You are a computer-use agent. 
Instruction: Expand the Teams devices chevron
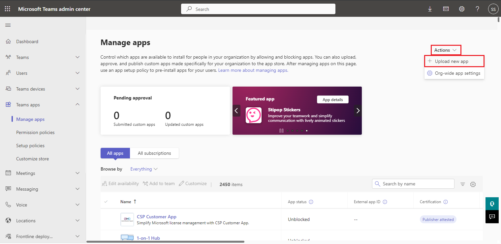78,89
